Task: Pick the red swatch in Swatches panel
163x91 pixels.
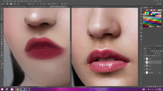Action: coord(144,13)
